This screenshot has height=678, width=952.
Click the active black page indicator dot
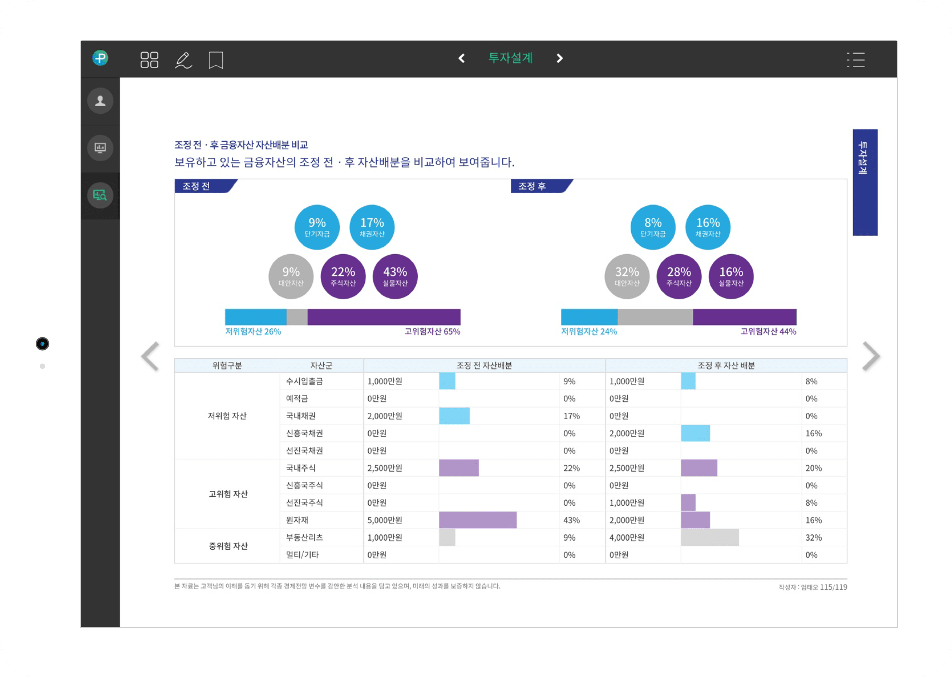click(x=43, y=344)
